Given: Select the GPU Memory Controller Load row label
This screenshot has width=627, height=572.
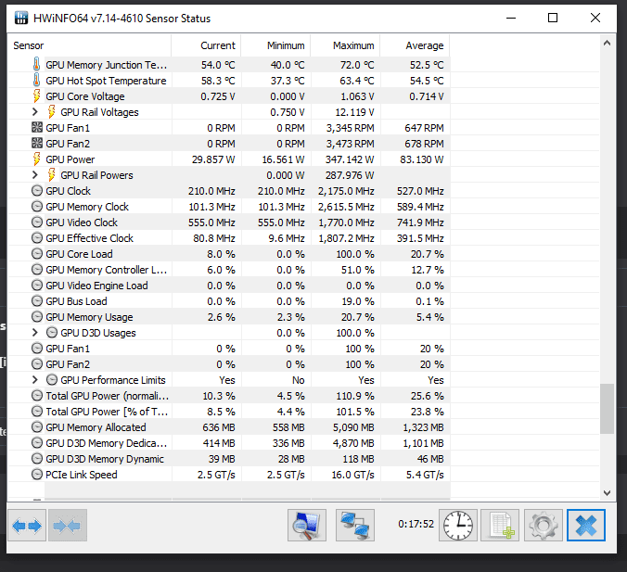Looking at the screenshot, I should tap(106, 270).
